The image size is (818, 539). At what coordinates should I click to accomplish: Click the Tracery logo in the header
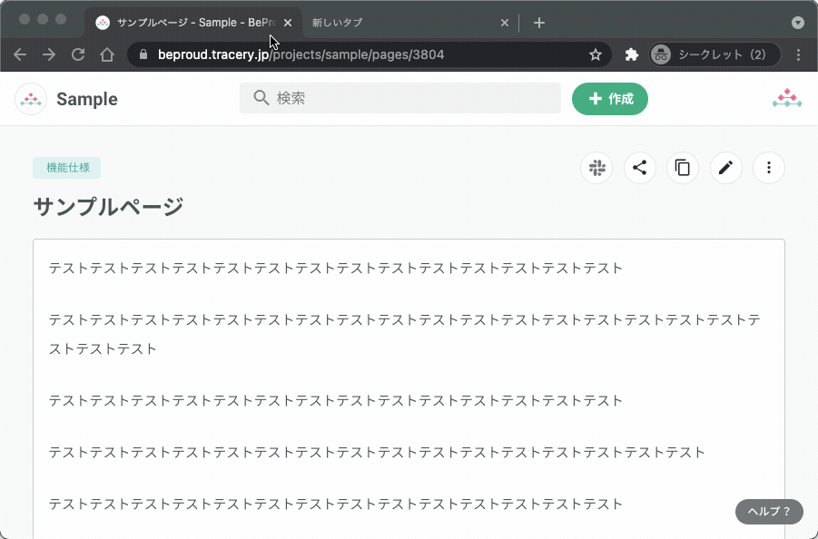(786, 98)
